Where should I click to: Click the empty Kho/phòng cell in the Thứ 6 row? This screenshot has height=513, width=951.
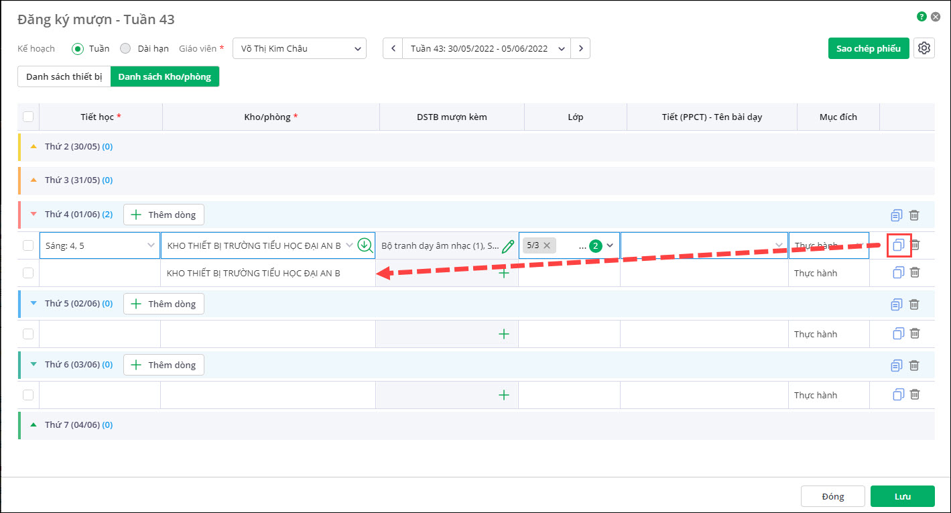coord(268,395)
